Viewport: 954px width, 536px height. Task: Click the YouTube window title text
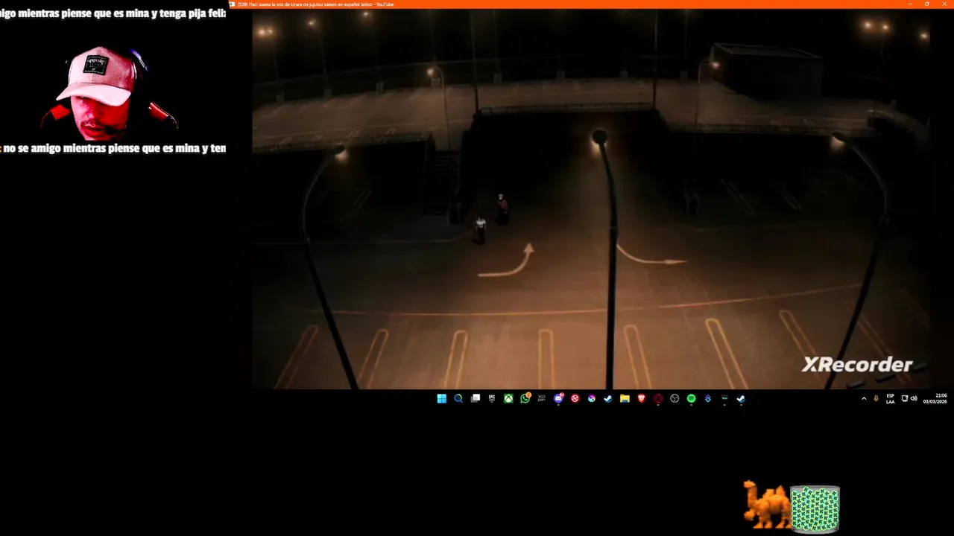click(315, 4)
